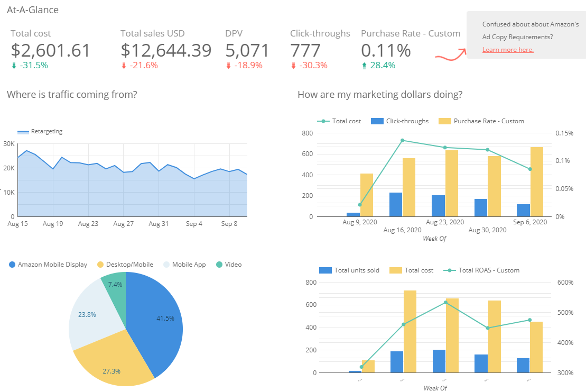Click the -31.5% change indicator
Image resolution: width=586 pixels, height=391 pixels.
coord(30,66)
